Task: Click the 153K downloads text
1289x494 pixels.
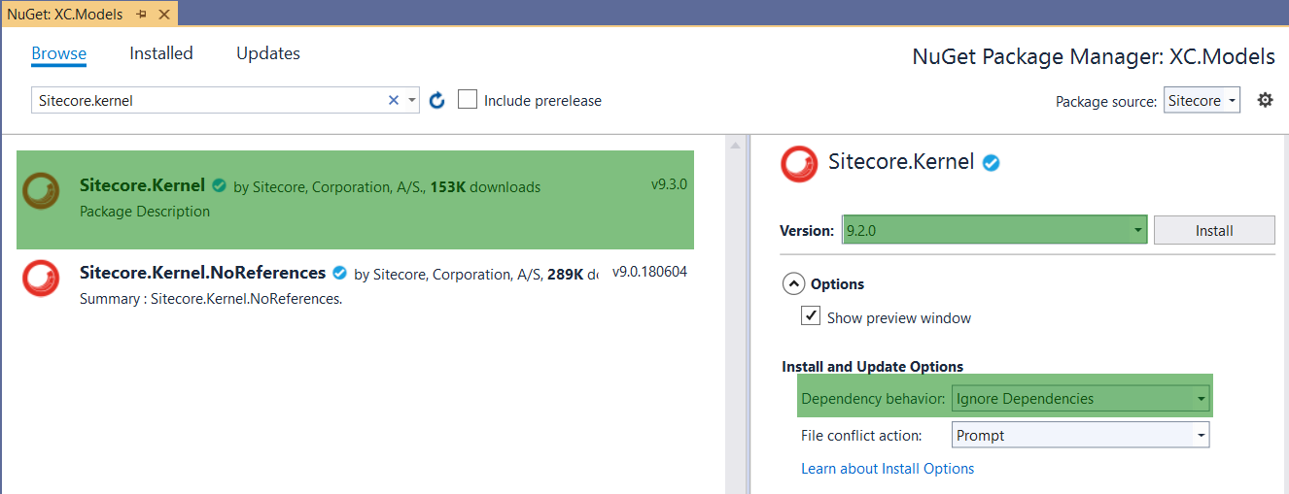Action: [x=485, y=186]
